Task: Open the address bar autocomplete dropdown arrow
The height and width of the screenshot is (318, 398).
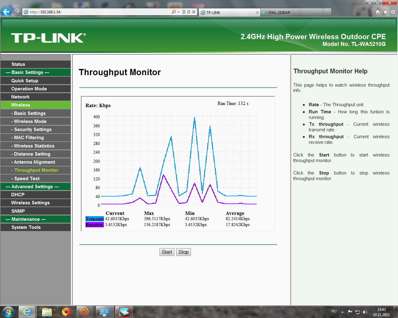Action: click(x=178, y=12)
